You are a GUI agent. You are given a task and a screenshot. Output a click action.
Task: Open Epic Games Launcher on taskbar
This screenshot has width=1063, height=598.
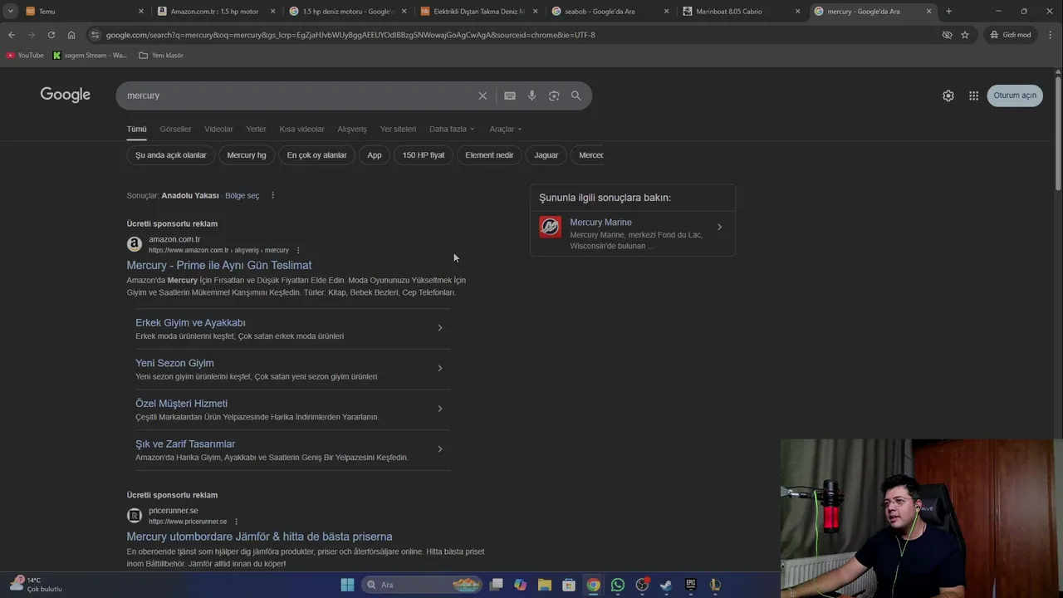pyautogui.click(x=690, y=585)
